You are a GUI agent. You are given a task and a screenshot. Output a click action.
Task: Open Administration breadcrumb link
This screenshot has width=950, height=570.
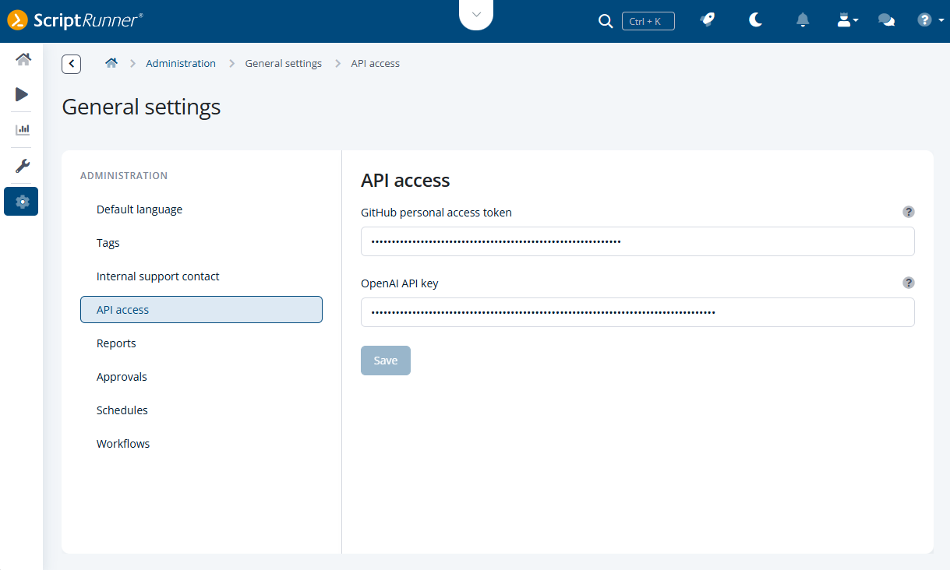click(x=181, y=64)
